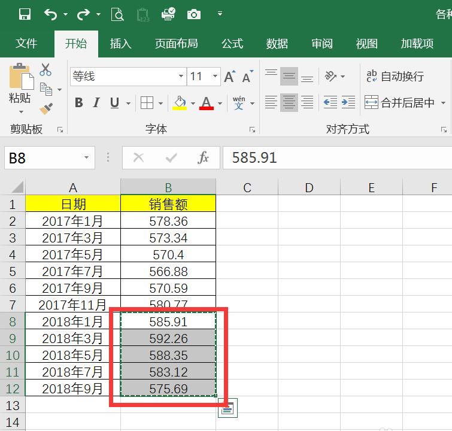Open the Paste Options smart tag
This screenshot has width=452, height=431.
pos(227,408)
